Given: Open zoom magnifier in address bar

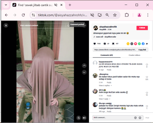Looking at the screenshot, I should coord(107,15).
